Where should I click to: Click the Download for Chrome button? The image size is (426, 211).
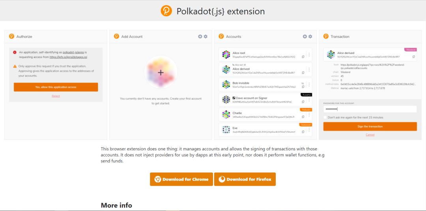pos(181,179)
